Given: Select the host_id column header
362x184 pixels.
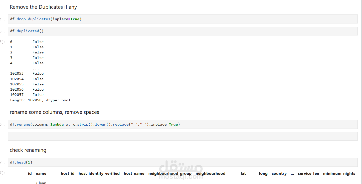Looking at the screenshot, I should pyautogui.click(x=68, y=174).
